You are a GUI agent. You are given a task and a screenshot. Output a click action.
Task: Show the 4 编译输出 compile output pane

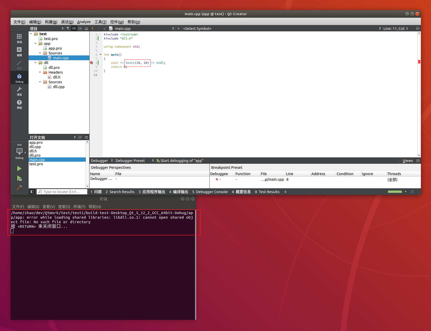[179, 192]
